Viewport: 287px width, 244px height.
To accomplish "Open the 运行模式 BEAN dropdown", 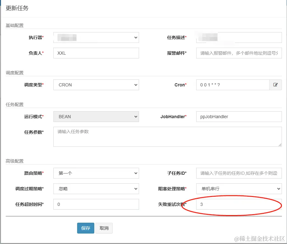I will 96,117.
